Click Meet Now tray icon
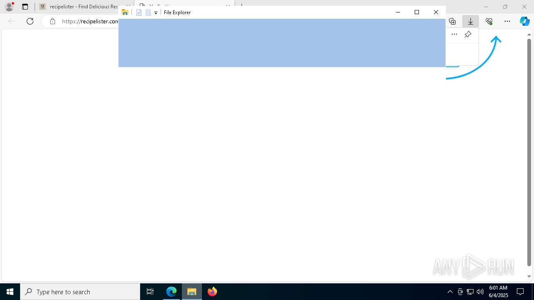The image size is (534, 300). (x=460, y=292)
